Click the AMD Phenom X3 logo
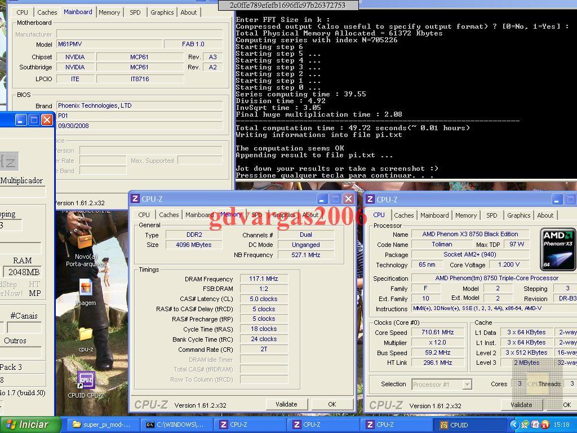This screenshot has width=577, height=433. pyautogui.click(x=558, y=250)
